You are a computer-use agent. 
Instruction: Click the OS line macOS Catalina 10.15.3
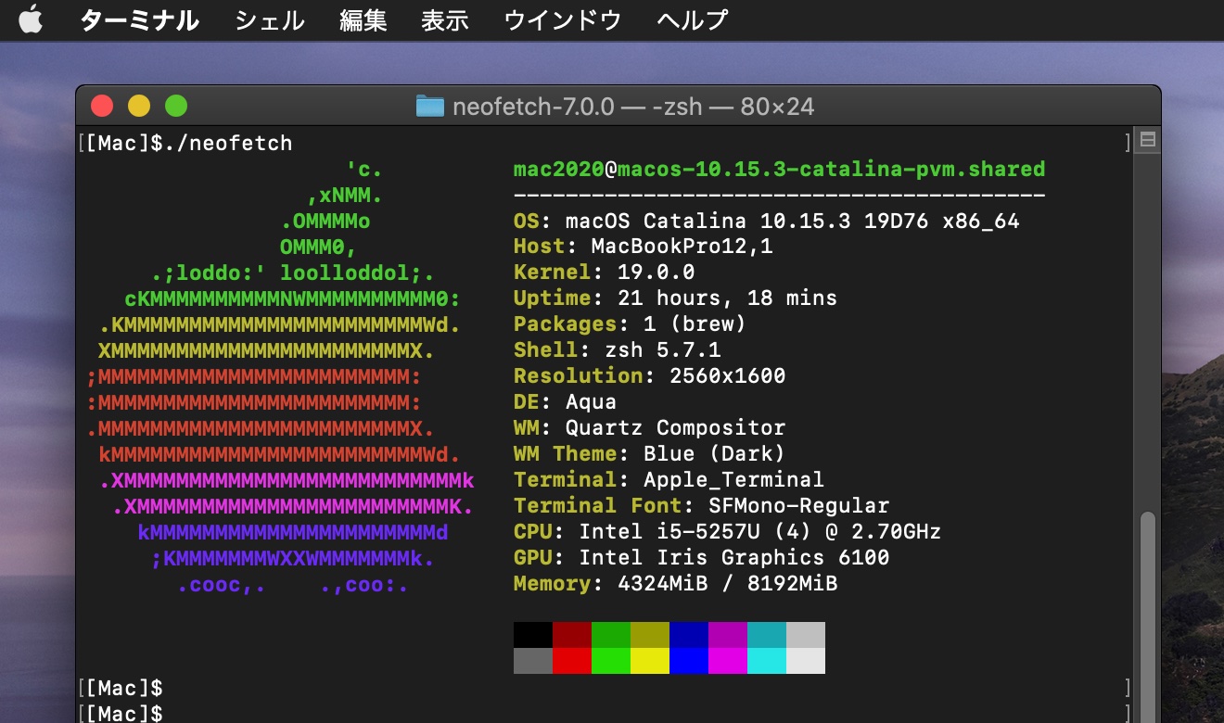tap(767, 222)
